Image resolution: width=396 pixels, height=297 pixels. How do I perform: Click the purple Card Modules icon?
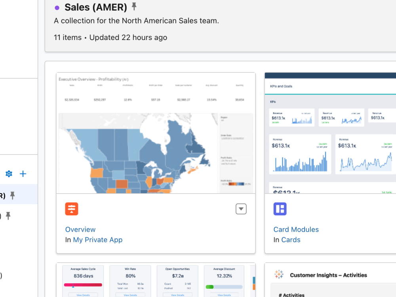pos(280,209)
